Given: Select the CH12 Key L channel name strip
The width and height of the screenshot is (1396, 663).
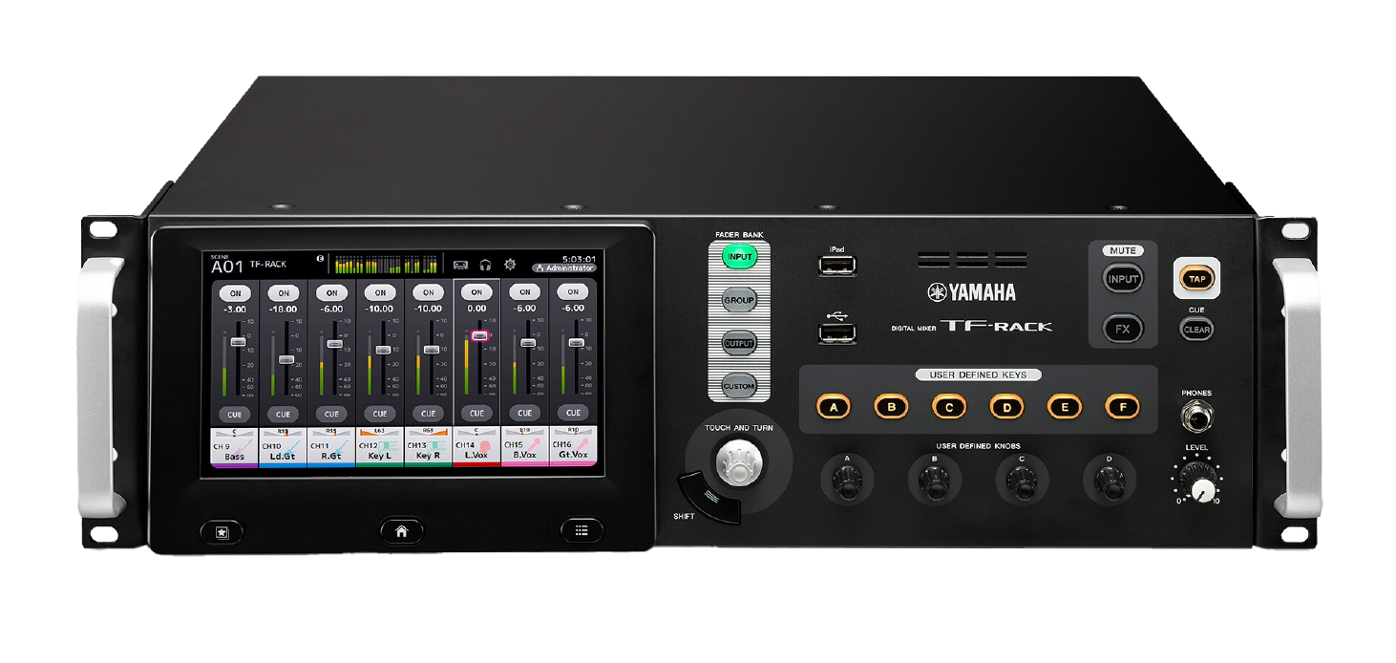Looking at the screenshot, I should pos(379,449).
